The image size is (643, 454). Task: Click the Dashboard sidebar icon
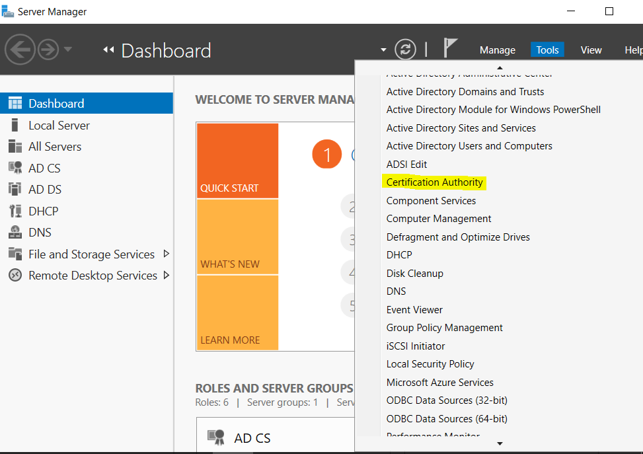point(15,103)
